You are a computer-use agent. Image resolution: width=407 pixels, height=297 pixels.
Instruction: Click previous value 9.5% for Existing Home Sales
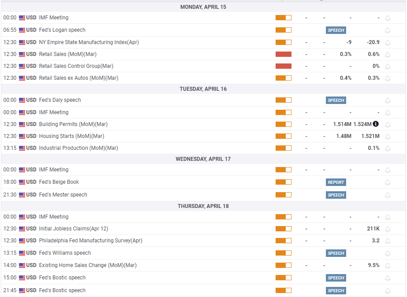point(374,265)
